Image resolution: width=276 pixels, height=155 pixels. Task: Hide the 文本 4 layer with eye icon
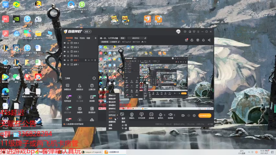coord(65,43)
